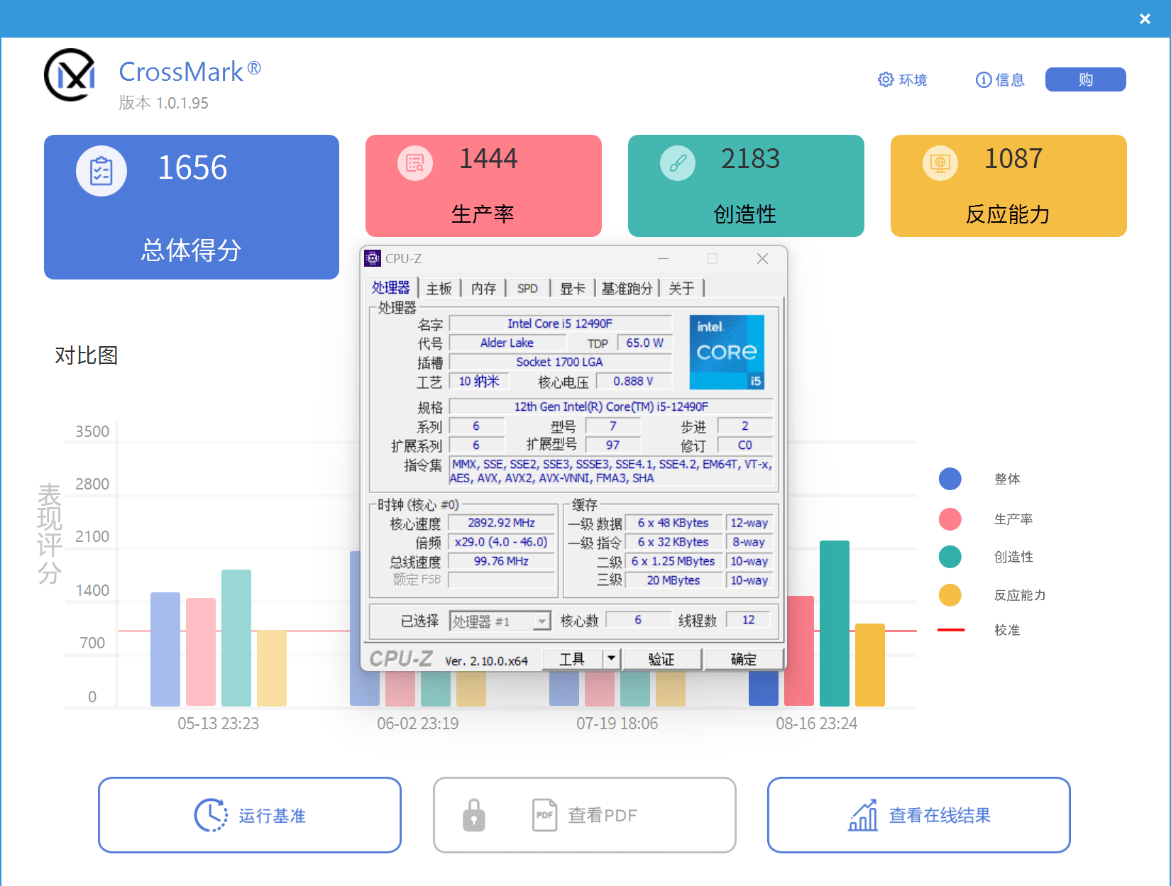Click the overall score 1656 card
This screenshot has width=1171, height=886.
[x=192, y=207]
